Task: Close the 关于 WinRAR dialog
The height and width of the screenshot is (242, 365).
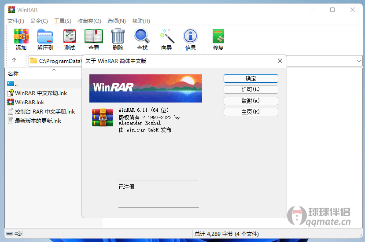Action: point(280,61)
